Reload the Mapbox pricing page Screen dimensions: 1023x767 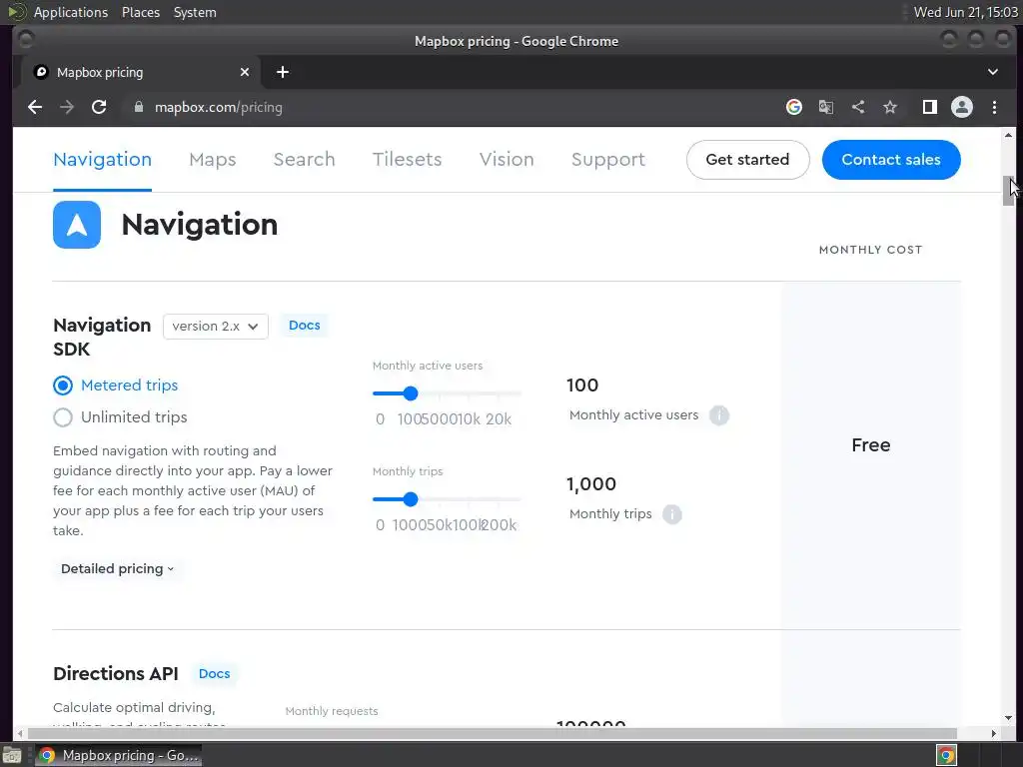click(99, 107)
